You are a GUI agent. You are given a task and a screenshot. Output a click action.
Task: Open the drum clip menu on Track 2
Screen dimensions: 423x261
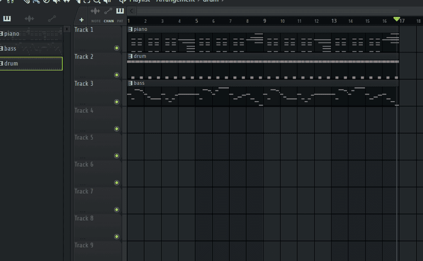click(x=131, y=56)
